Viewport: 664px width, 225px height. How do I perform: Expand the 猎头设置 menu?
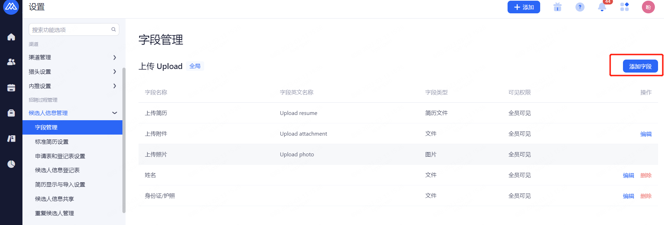click(72, 72)
